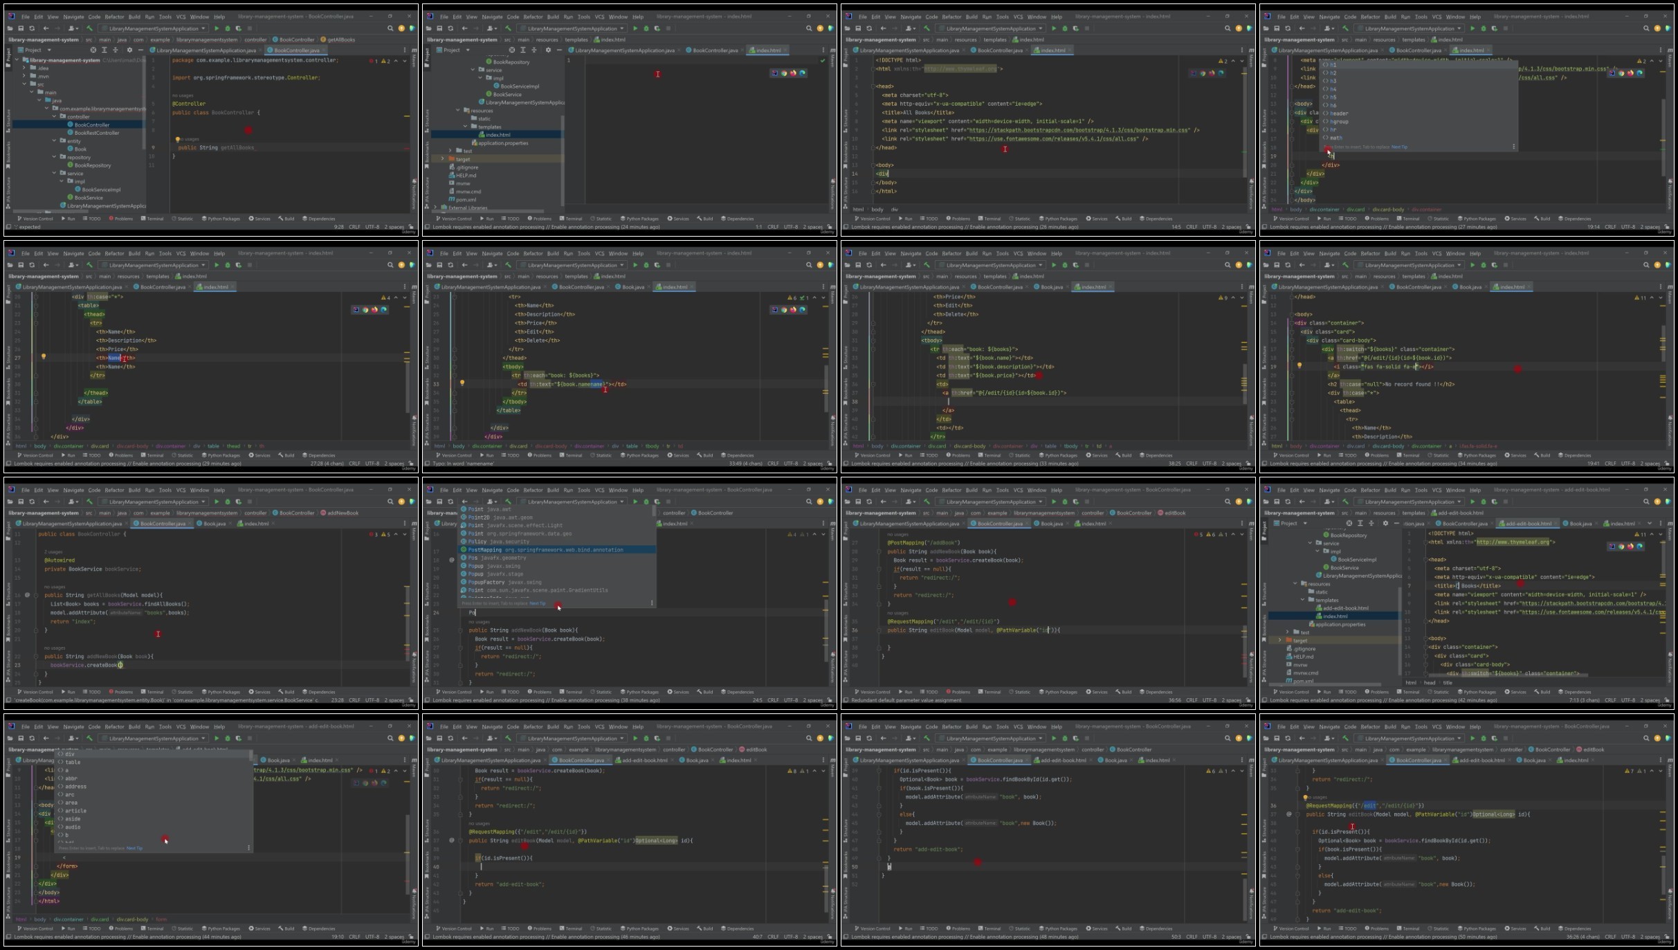This screenshot has height=950, width=1678.
Task: Click green Run arrow in ';' expected window
Action: coord(217,28)
